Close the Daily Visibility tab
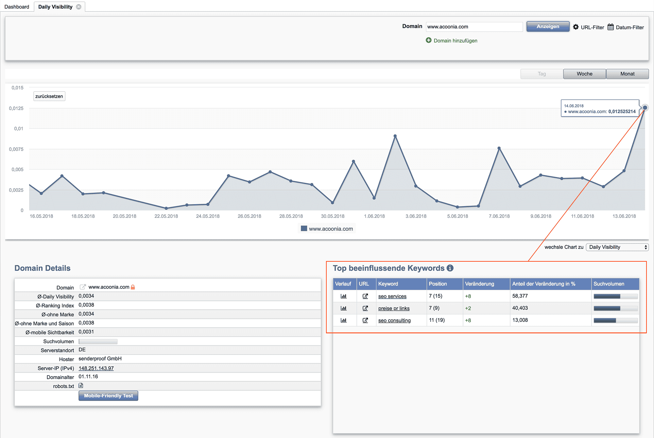 [x=79, y=7]
